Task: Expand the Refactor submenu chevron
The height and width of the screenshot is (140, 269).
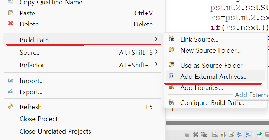Action: pyautogui.click(x=156, y=64)
